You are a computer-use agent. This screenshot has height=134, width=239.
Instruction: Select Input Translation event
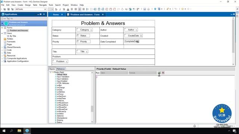click(x=63, y=77)
